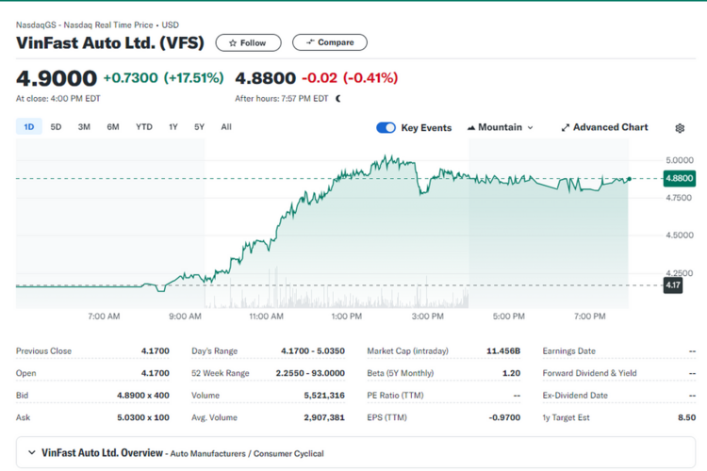Click the Avg. Volume value 2,907,381
This screenshot has width=707, height=471.
[x=324, y=417]
